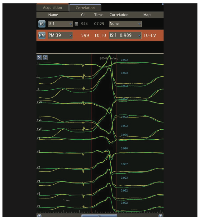Click the lead II label
The width and height of the screenshot is (200, 220).
tap(38, 76)
